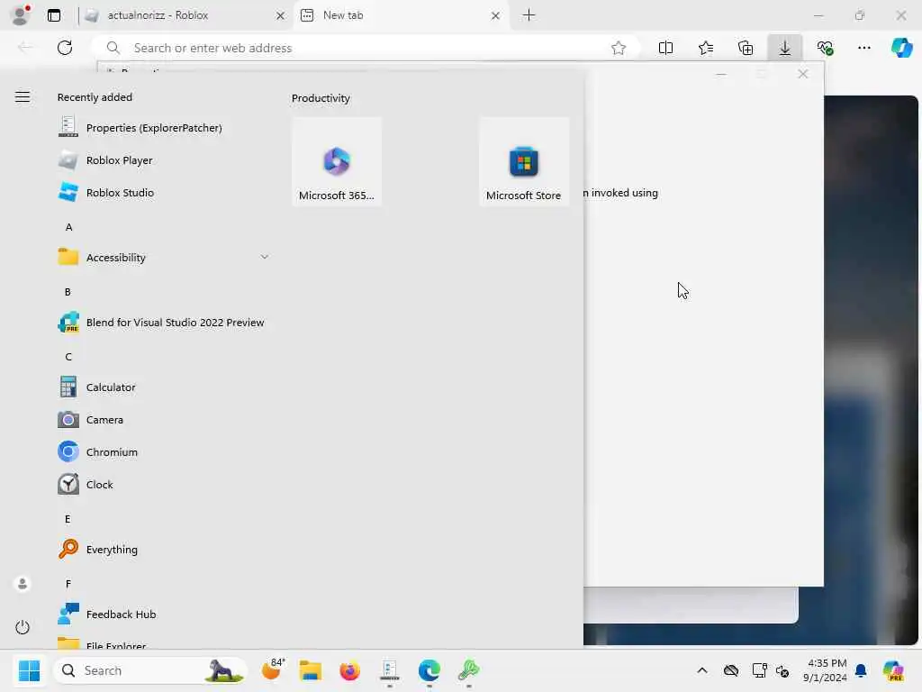The height and width of the screenshot is (692, 922).
Task: Open Edge Collections button
Action: click(x=746, y=48)
